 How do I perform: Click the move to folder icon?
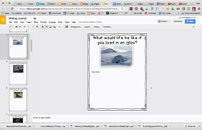coord(35,18)
